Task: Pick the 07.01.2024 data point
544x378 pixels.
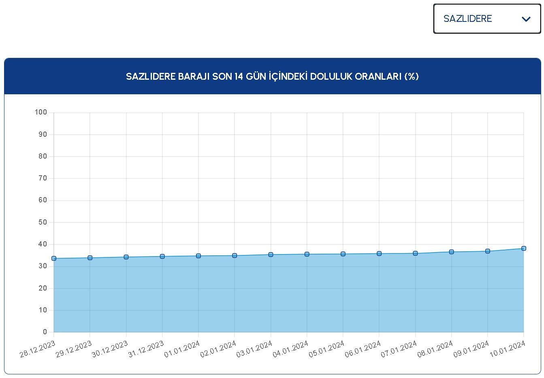Action: pyautogui.click(x=415, y=253)
